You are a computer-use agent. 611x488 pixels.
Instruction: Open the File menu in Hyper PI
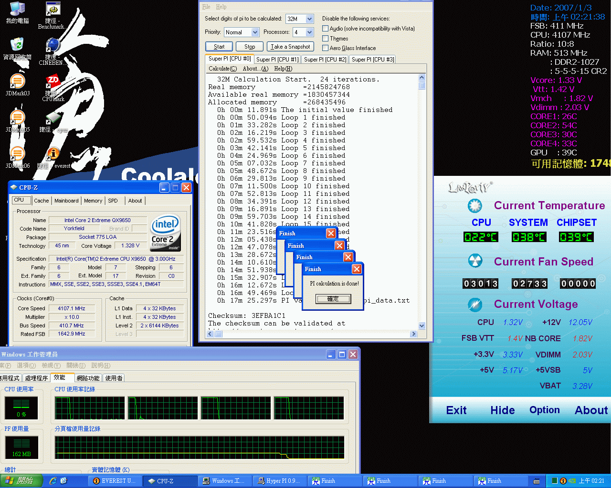coord(206,7)
